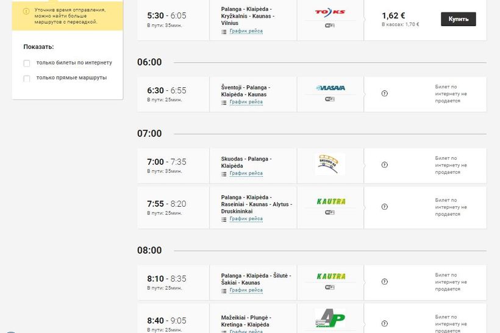Expand route schedule for 6:30 Šventoji trip
Screen dimensions: 500x333
[x=246, y=102]
